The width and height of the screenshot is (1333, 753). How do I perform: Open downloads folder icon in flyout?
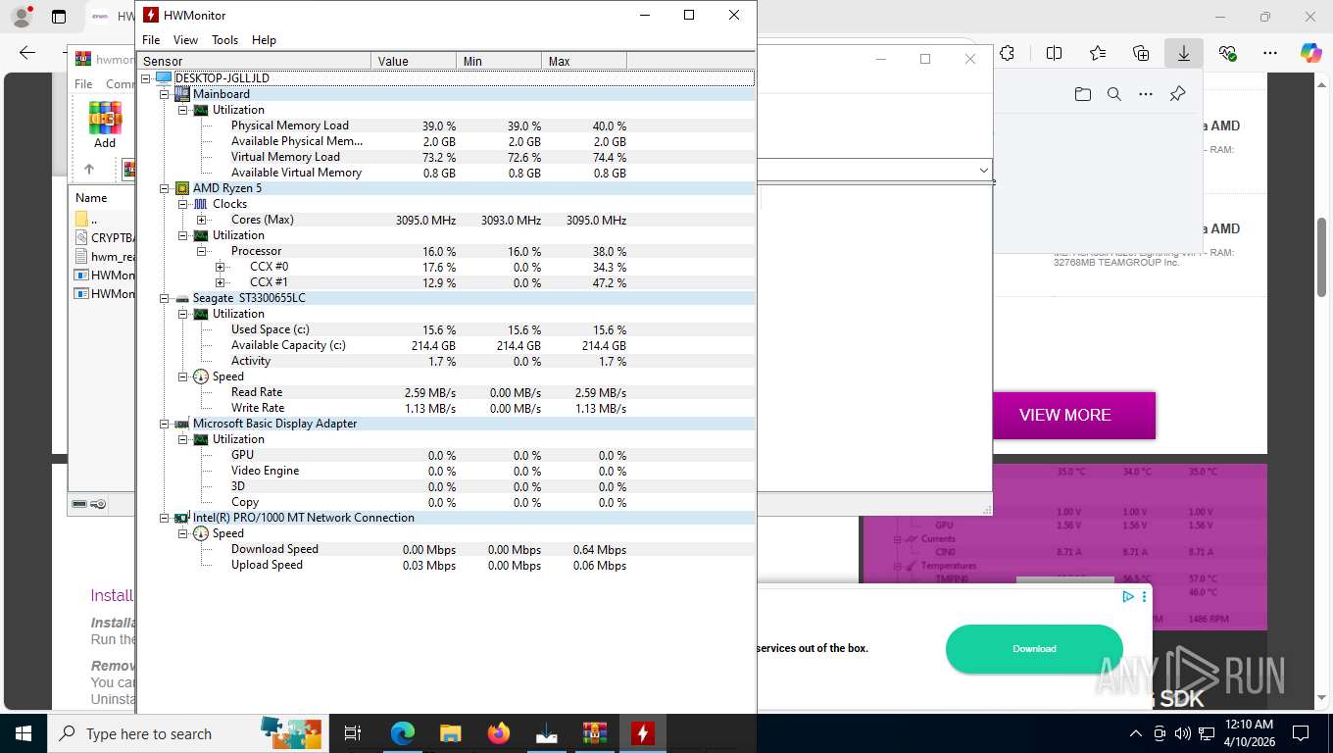(1082, 94)
